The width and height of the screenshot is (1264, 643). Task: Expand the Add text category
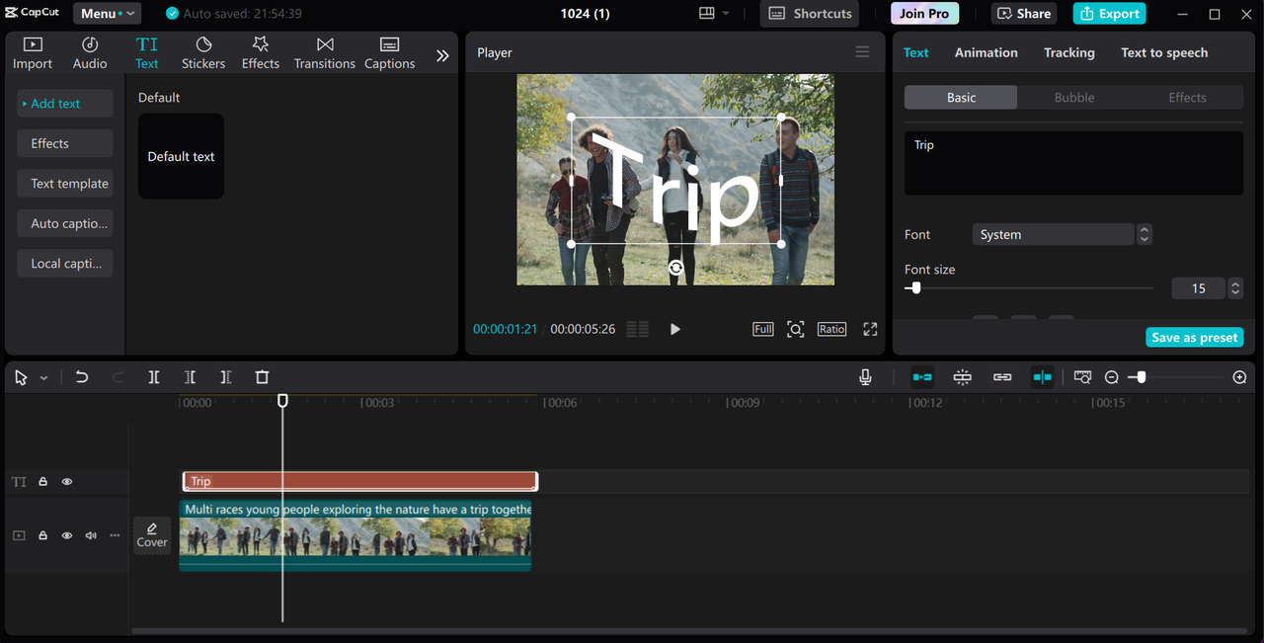65,104
